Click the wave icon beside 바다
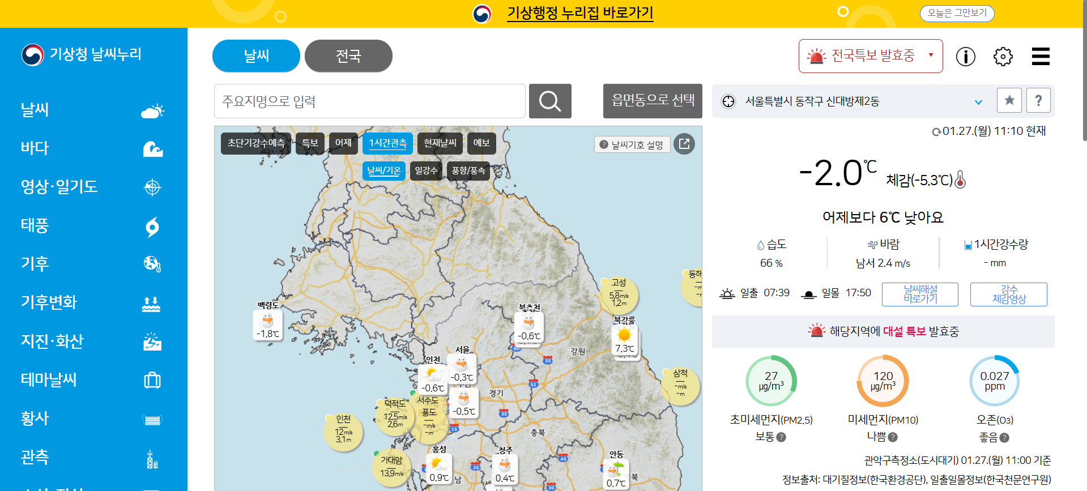This screenshot has width=1087, height=491. tap(152, 149)
